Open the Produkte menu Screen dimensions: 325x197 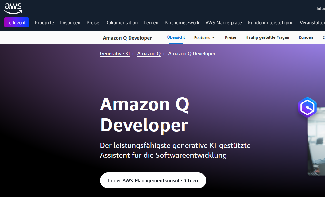click(44, 23)
